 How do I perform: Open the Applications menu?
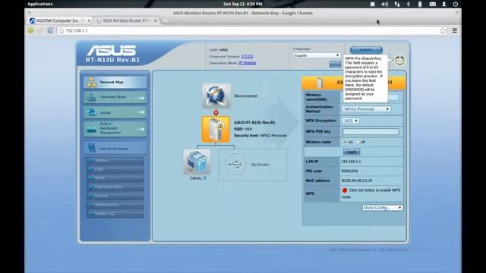(x=40, y=4)
